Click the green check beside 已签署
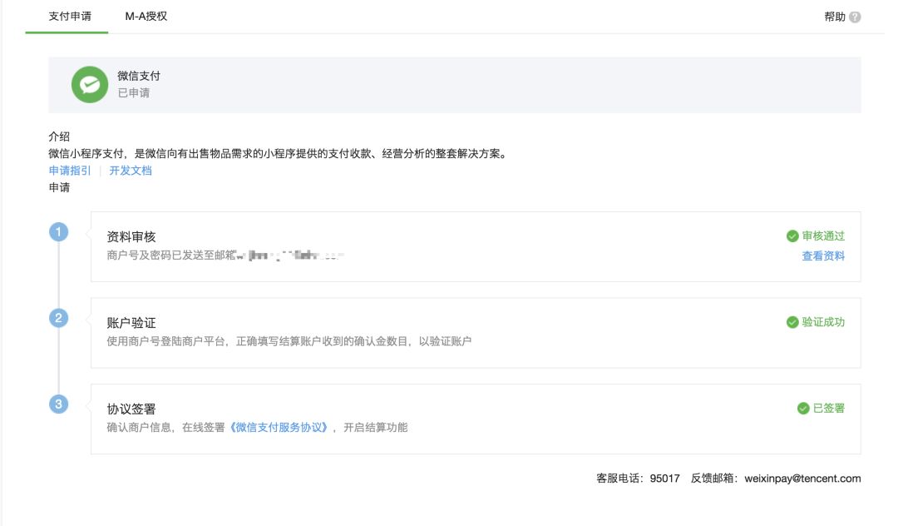 pos(803,408)
